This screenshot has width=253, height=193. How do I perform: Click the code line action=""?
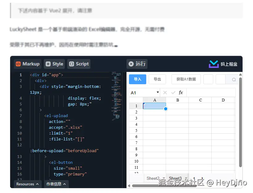point(60,122)
